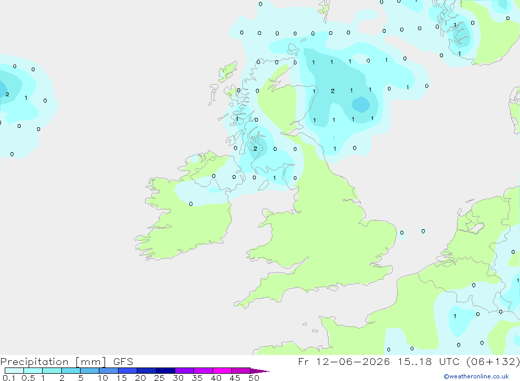Image resolution: width=520 pixels, height=381 pixels.
Task: Select the 2–5 mm legend color box
Action: pos(71,371)
